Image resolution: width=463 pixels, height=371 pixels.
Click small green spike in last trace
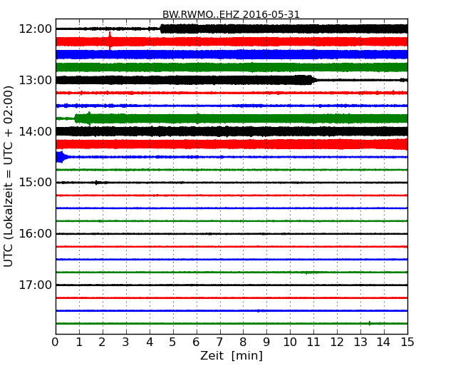click(370, 323)
